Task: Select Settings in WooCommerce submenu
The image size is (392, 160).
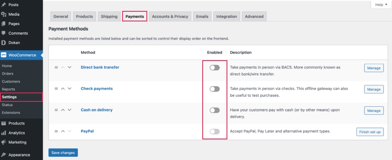Action: (21, 97)
